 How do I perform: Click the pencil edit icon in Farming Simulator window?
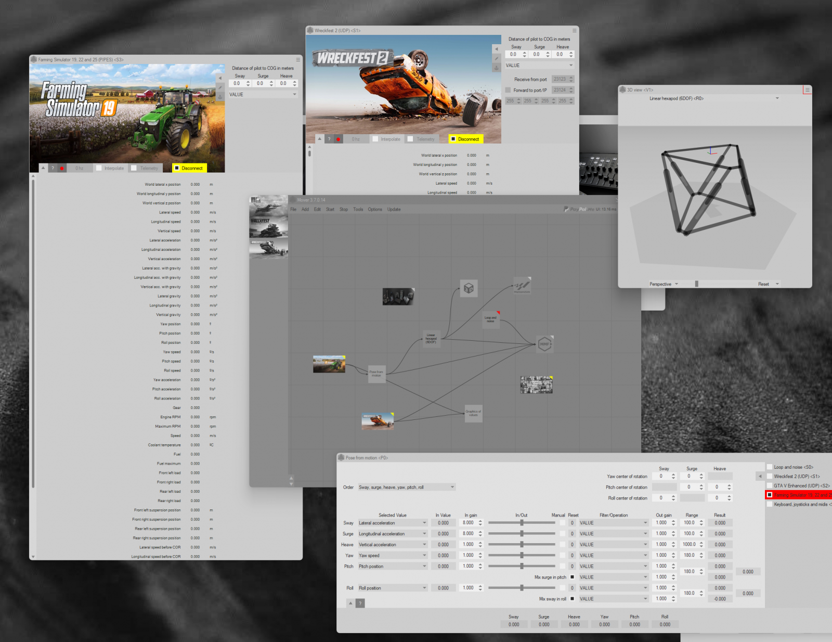coord(220,87)
